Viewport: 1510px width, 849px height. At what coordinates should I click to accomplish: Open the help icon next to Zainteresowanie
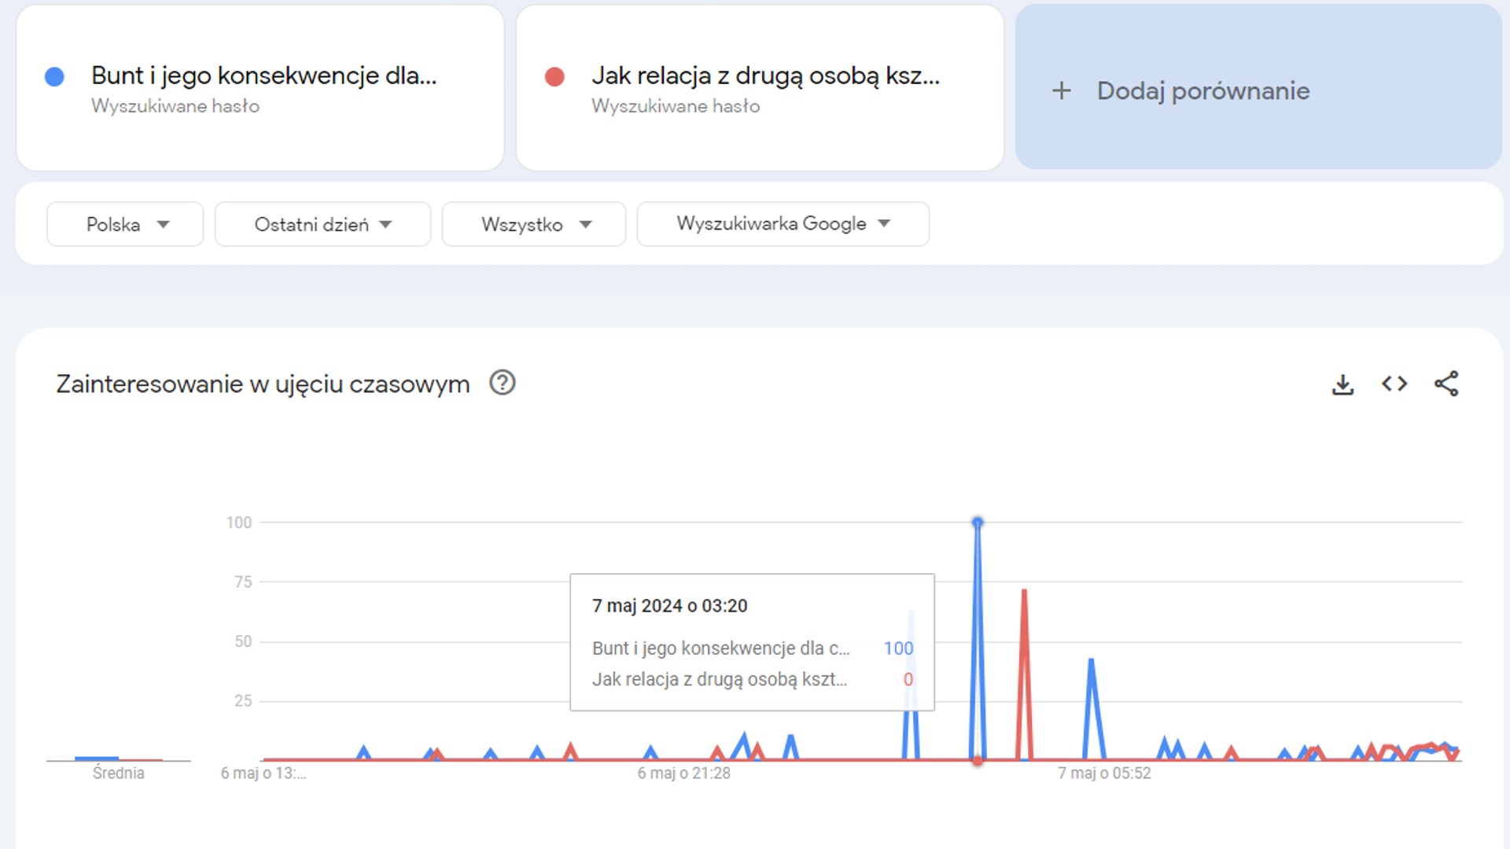tap(502, 383)
